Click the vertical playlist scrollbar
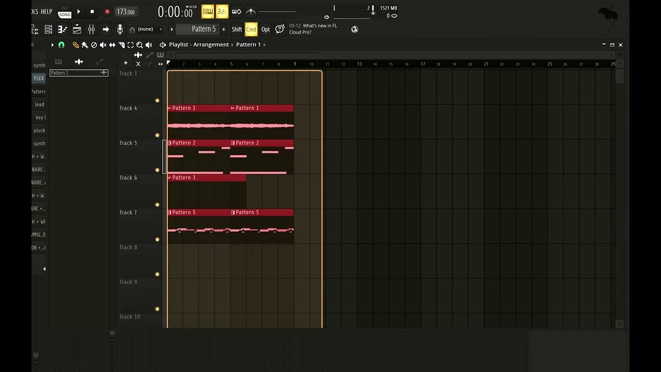This screenshot has height=372, width=661. 620,76
